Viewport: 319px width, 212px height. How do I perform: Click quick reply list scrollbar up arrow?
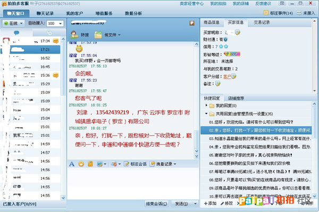pyautogui.click(x=314, y=104)
